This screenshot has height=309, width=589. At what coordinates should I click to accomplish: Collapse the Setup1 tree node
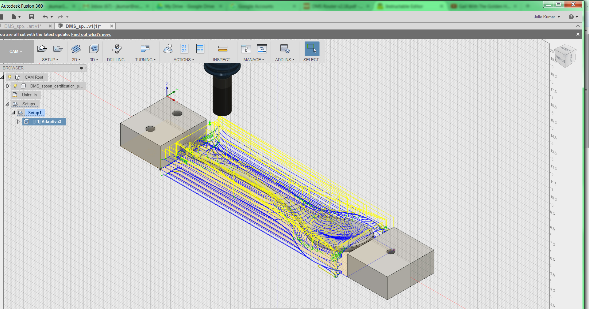(x=13, y=113)
